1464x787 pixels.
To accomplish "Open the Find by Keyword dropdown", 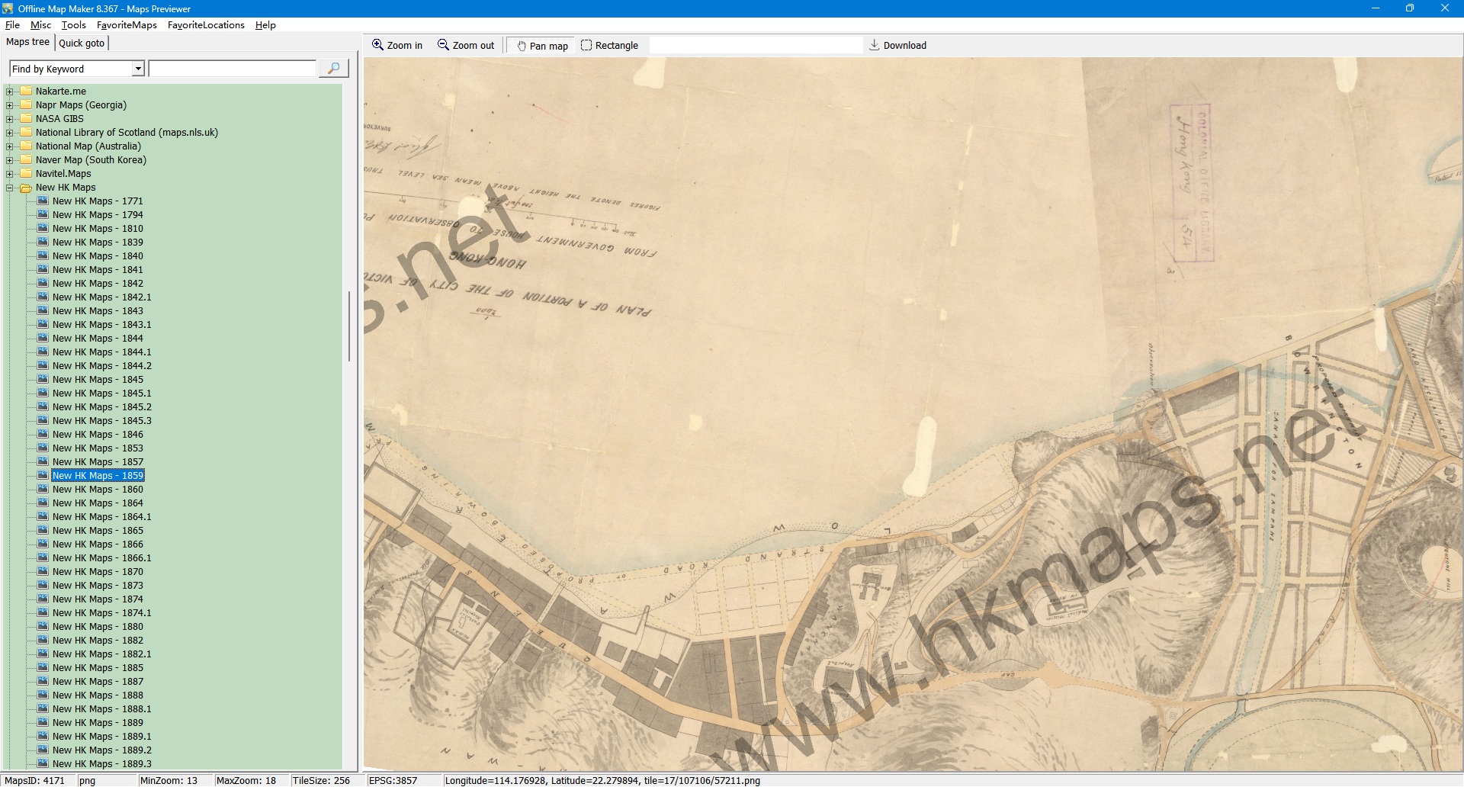I will (x=138, y=69).
